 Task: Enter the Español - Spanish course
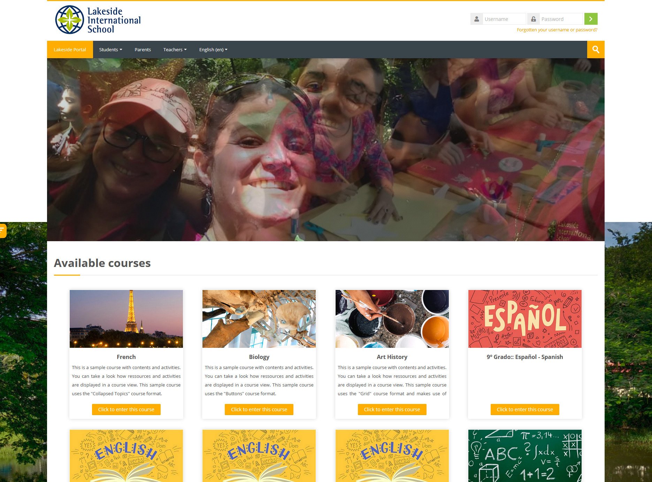click(524, 409)
